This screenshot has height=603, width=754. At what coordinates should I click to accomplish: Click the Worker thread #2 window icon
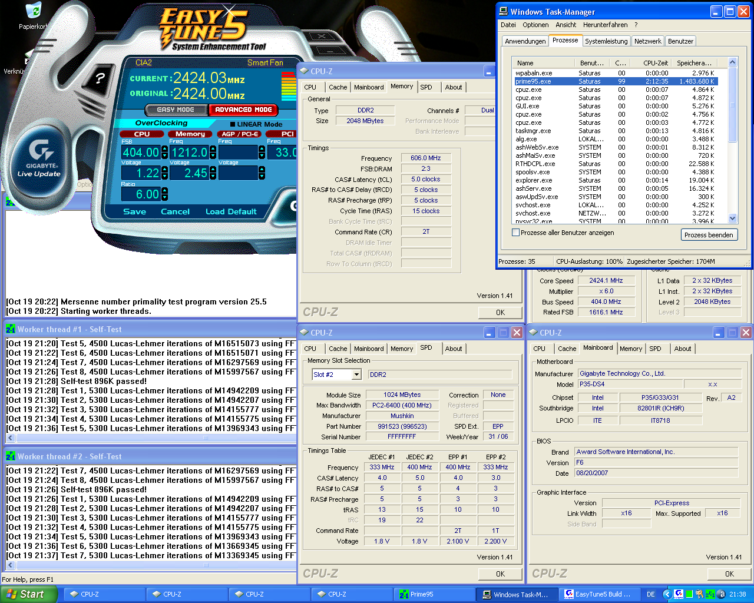11,456
